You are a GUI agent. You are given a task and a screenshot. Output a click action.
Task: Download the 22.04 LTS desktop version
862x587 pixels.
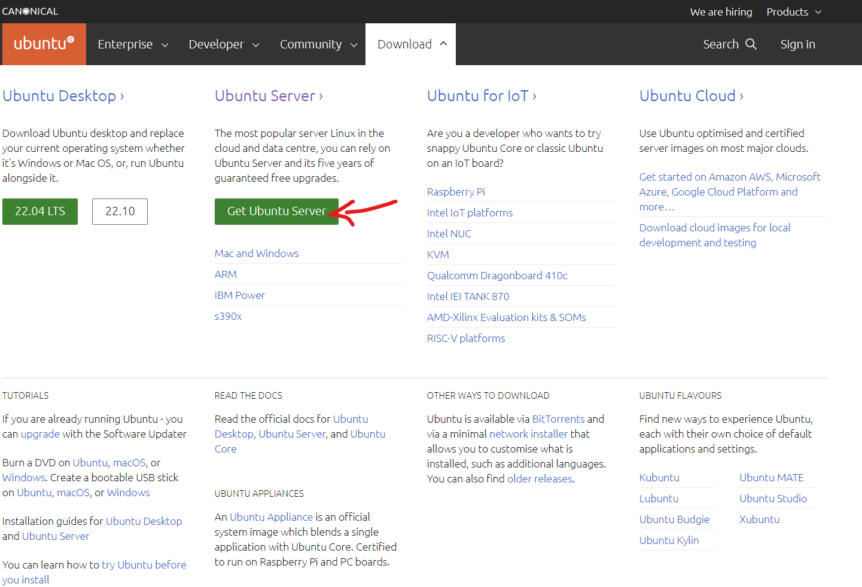(40, 212)
